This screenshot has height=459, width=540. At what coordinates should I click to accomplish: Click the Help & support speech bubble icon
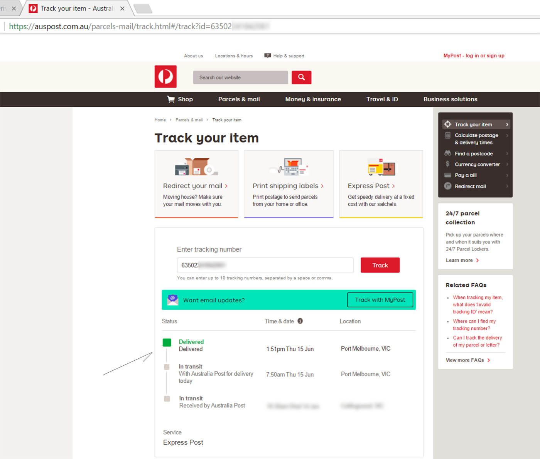(268, 55)
